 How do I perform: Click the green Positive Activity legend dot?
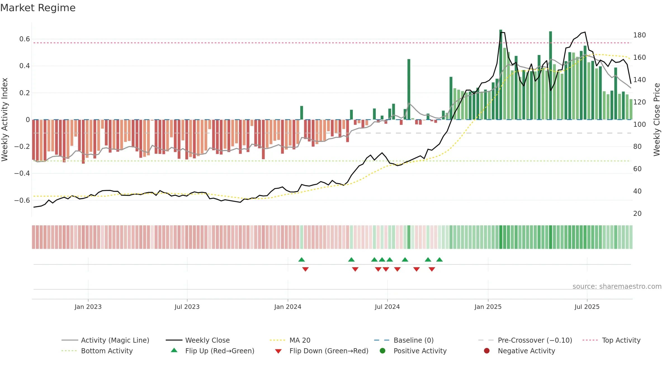(x=382, y=351)
